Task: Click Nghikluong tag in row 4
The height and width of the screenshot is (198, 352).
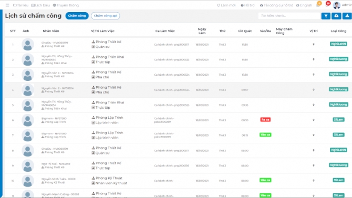Action: click(338, 89)
